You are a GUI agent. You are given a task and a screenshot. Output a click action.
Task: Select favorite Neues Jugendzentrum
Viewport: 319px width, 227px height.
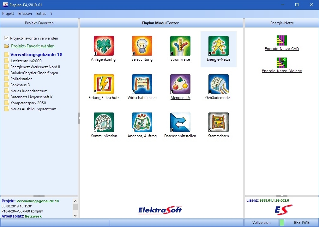point(29,91)
